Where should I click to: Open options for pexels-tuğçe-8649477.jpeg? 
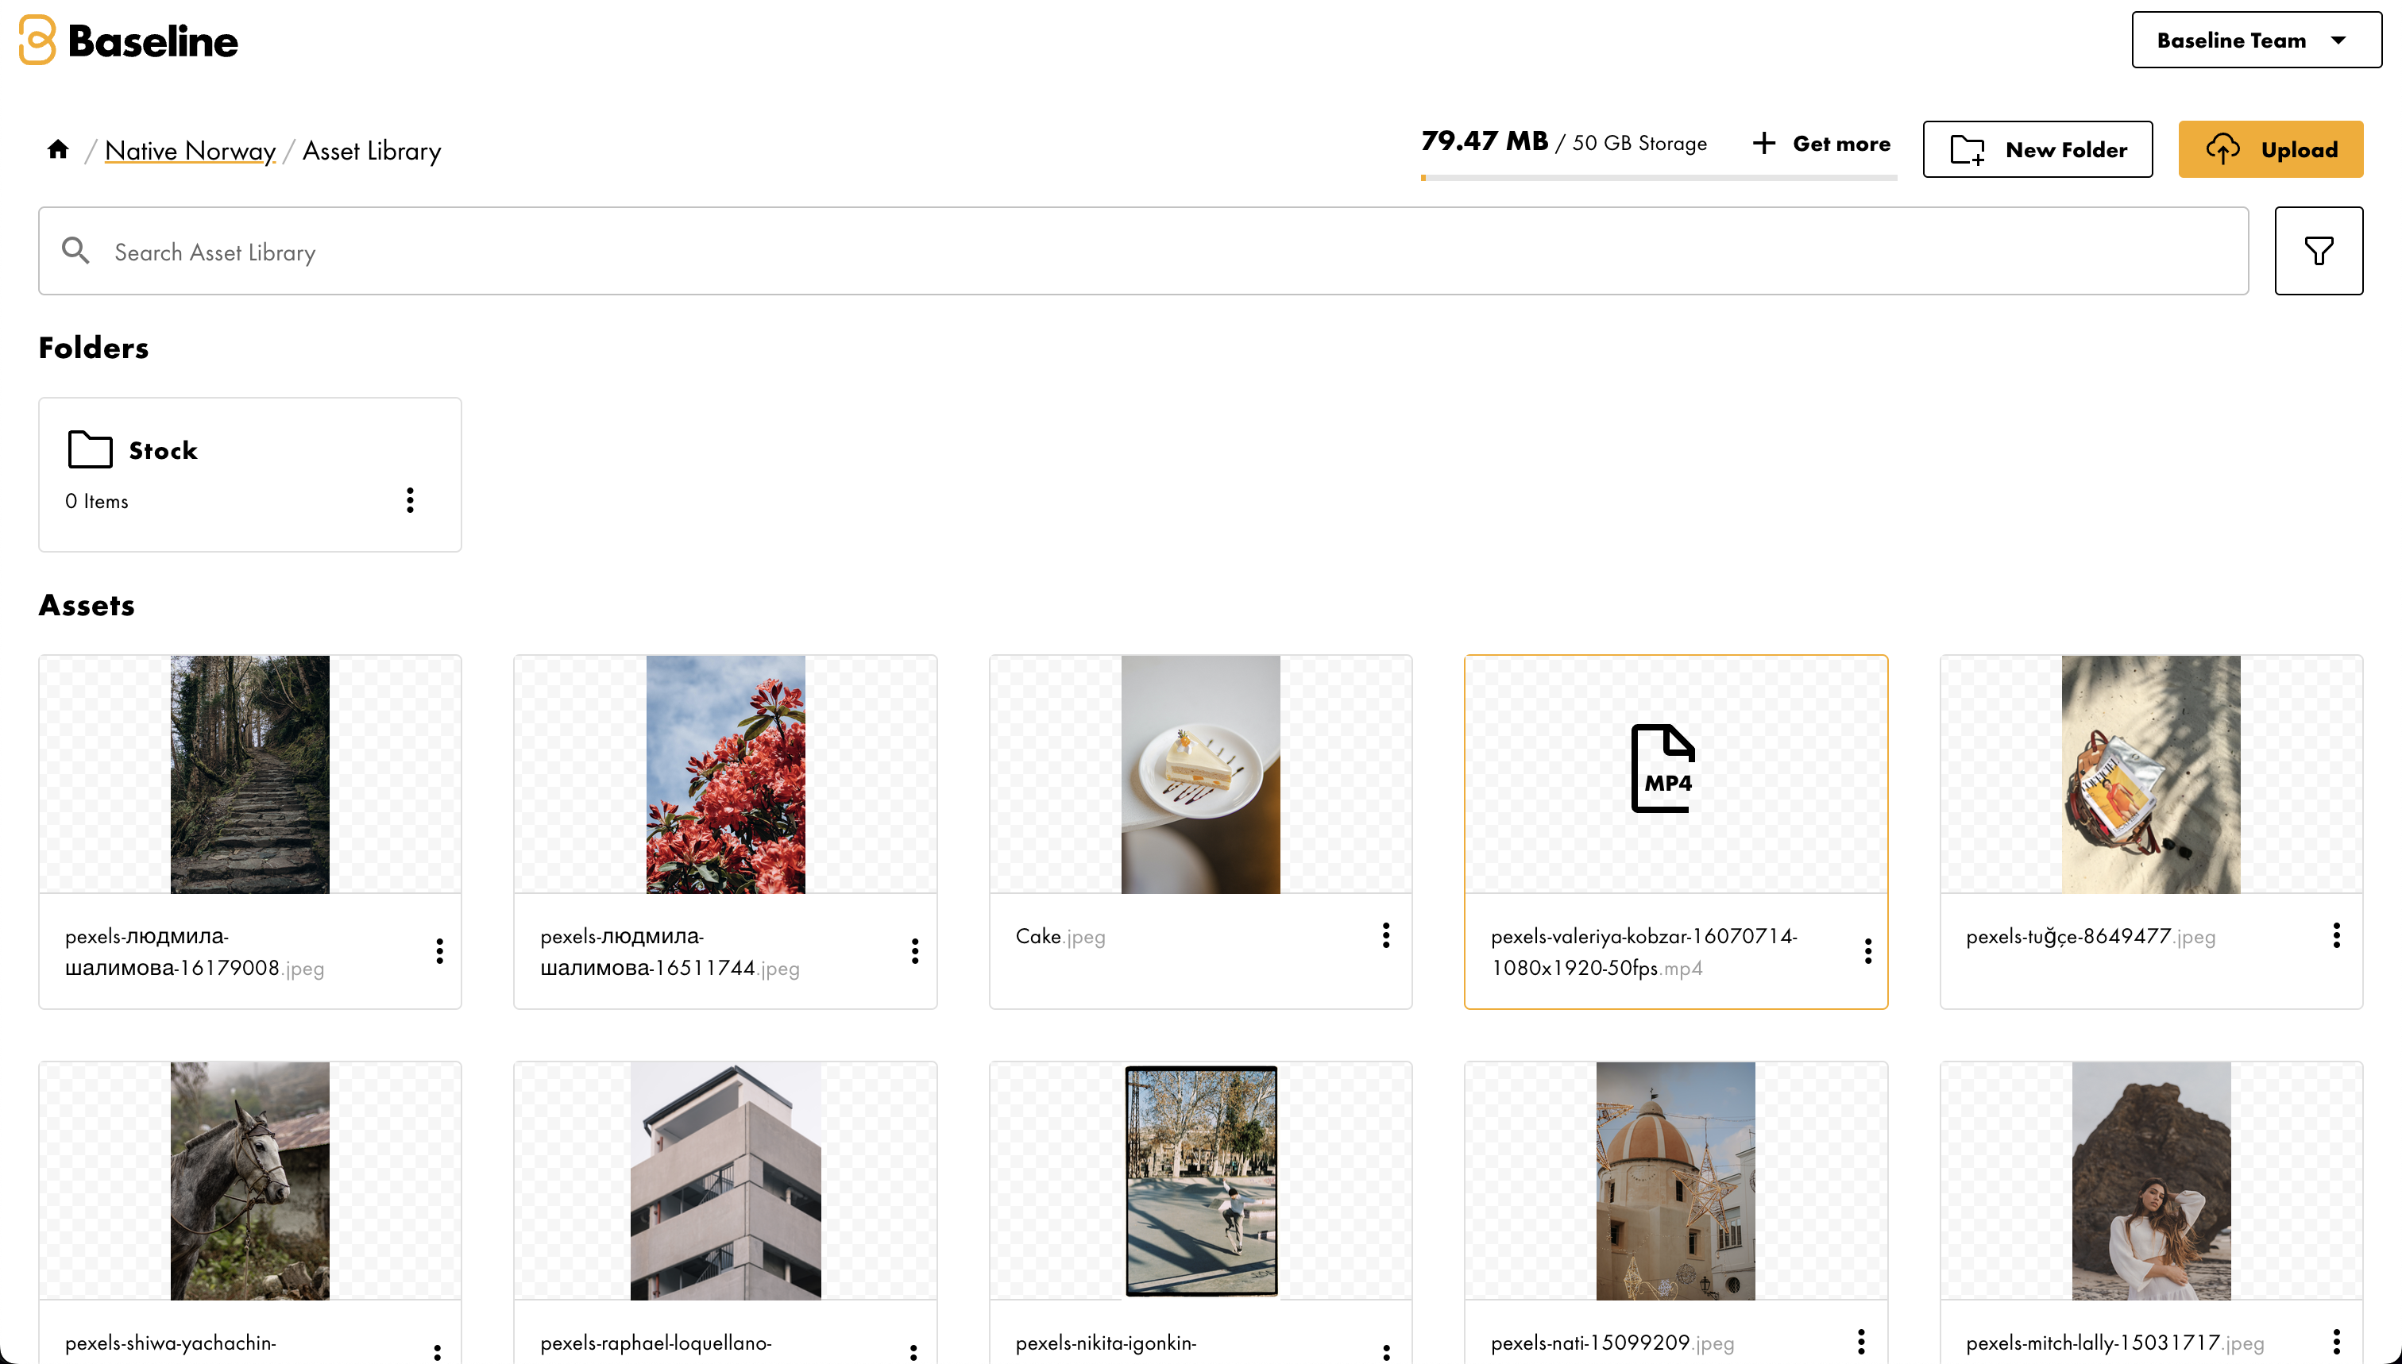click(2336, 935)
